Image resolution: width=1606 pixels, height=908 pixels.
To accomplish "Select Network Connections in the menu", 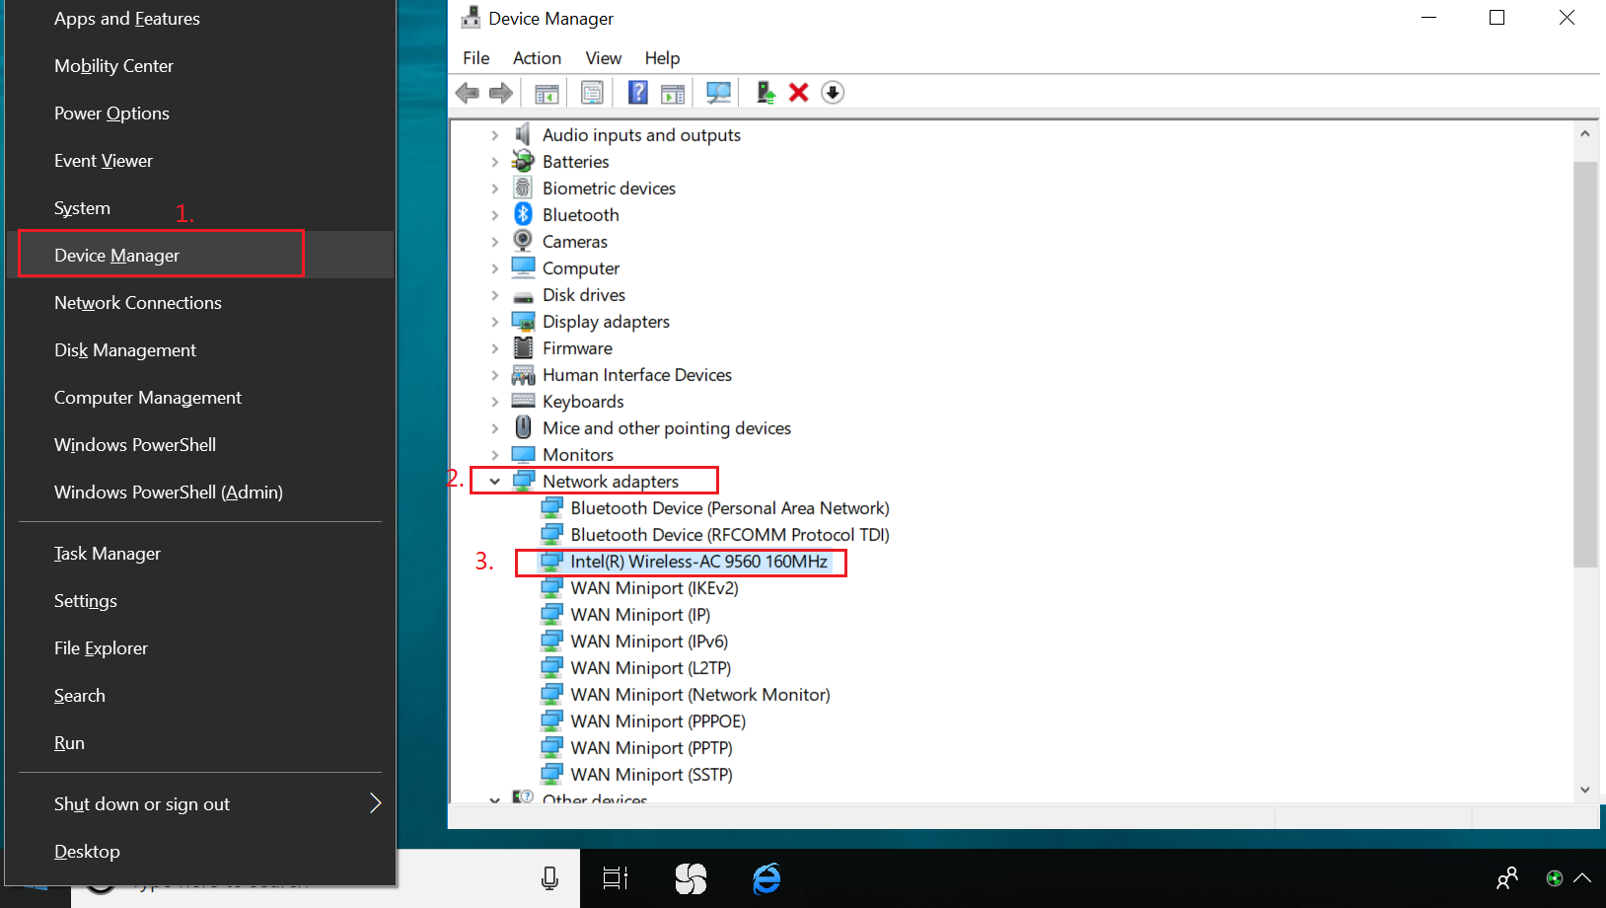I will (137, 302).
